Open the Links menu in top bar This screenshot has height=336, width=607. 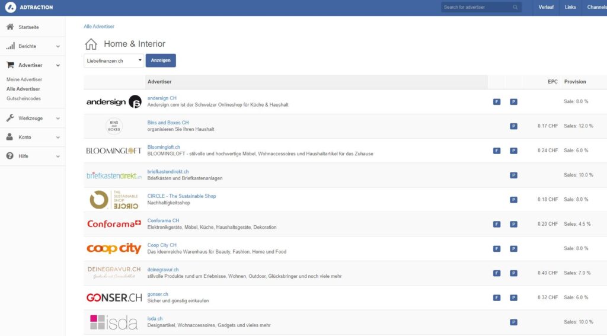[570, 7]
